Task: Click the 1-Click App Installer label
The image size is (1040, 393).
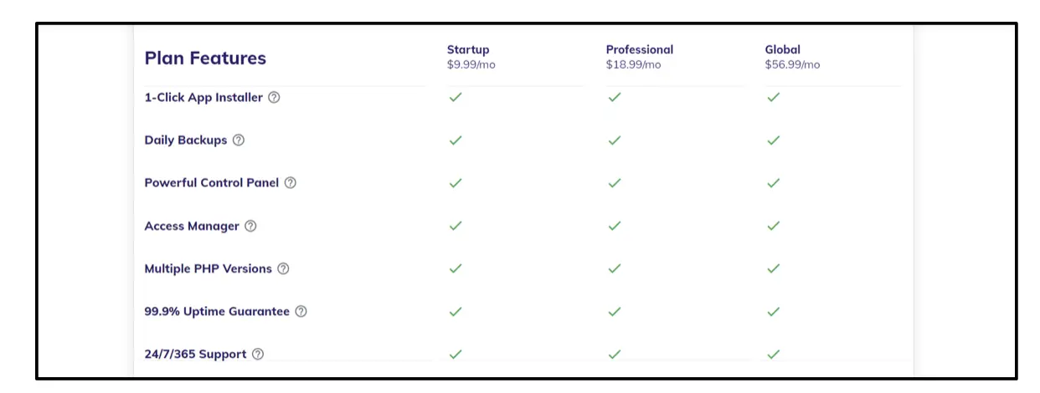Action: (x=203, y=97)
